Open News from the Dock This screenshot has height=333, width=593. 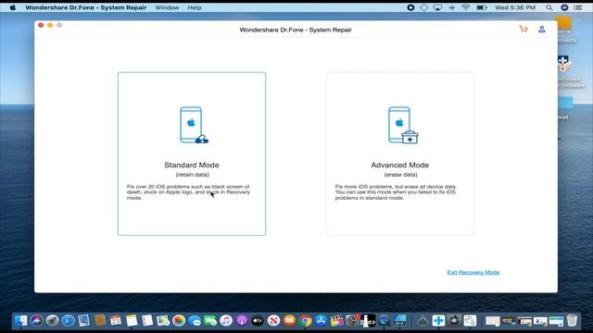[x=274, y=321]
